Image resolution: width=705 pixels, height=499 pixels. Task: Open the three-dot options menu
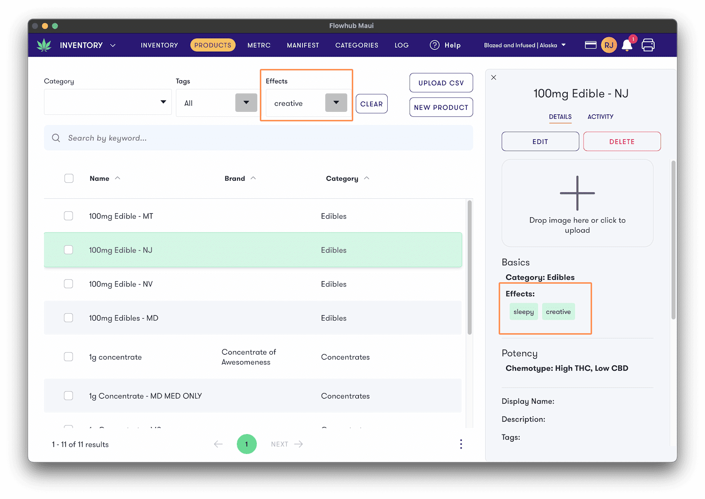pyautogui.click(x=461, y=444)
